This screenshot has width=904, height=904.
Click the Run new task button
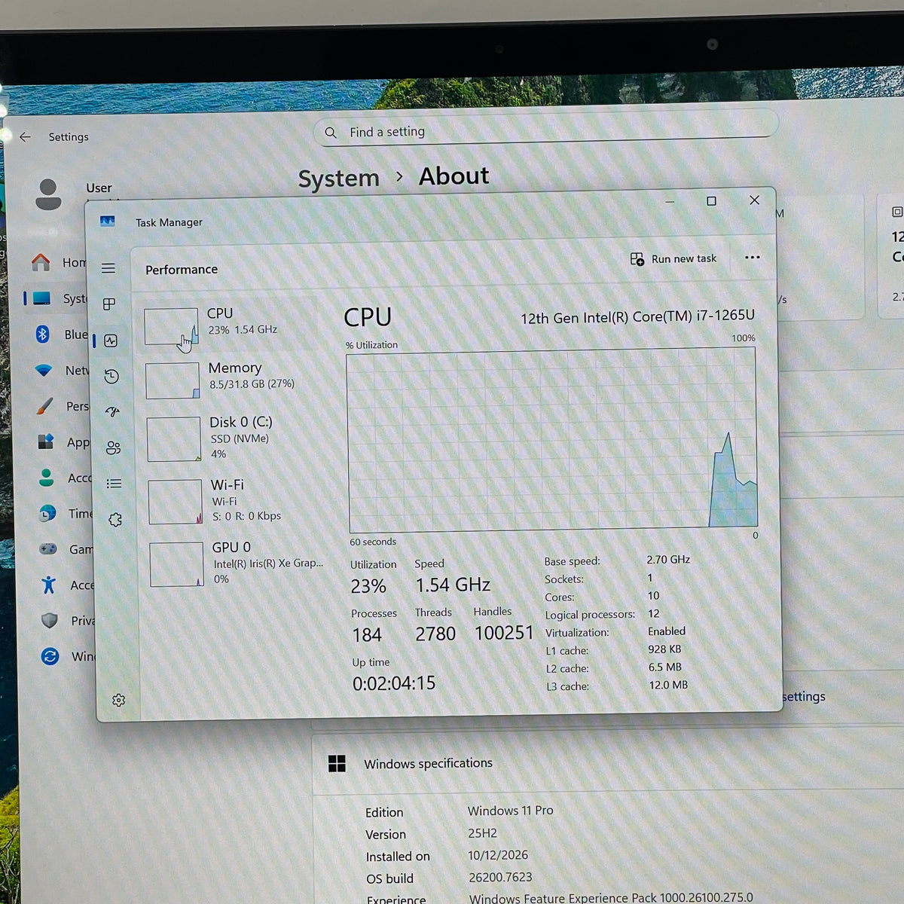click(673, 258)
